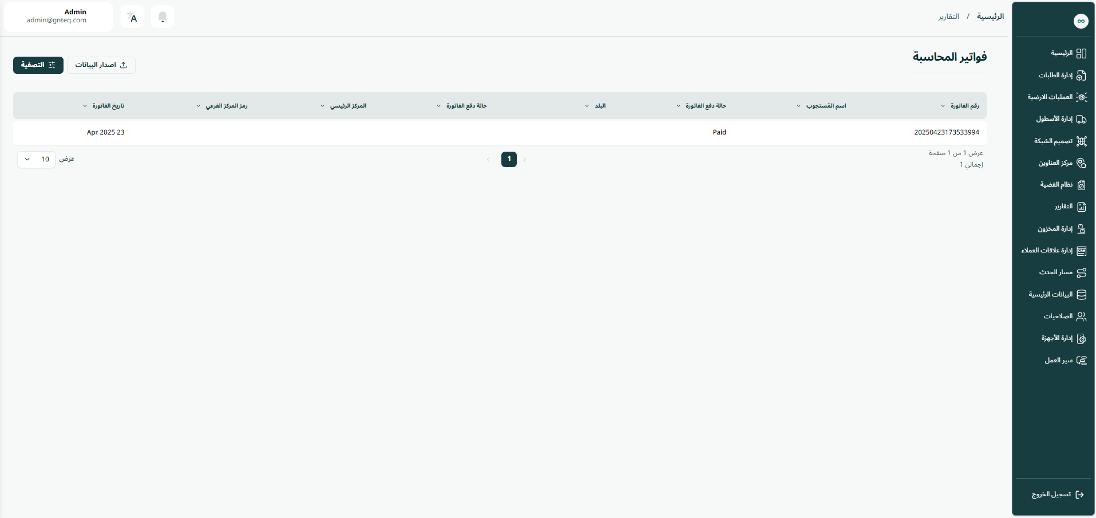The height and width of the screenshot is (518, 1096).
Task: Open التقارير in the sidebar menu
Action: click(1063, 207)
